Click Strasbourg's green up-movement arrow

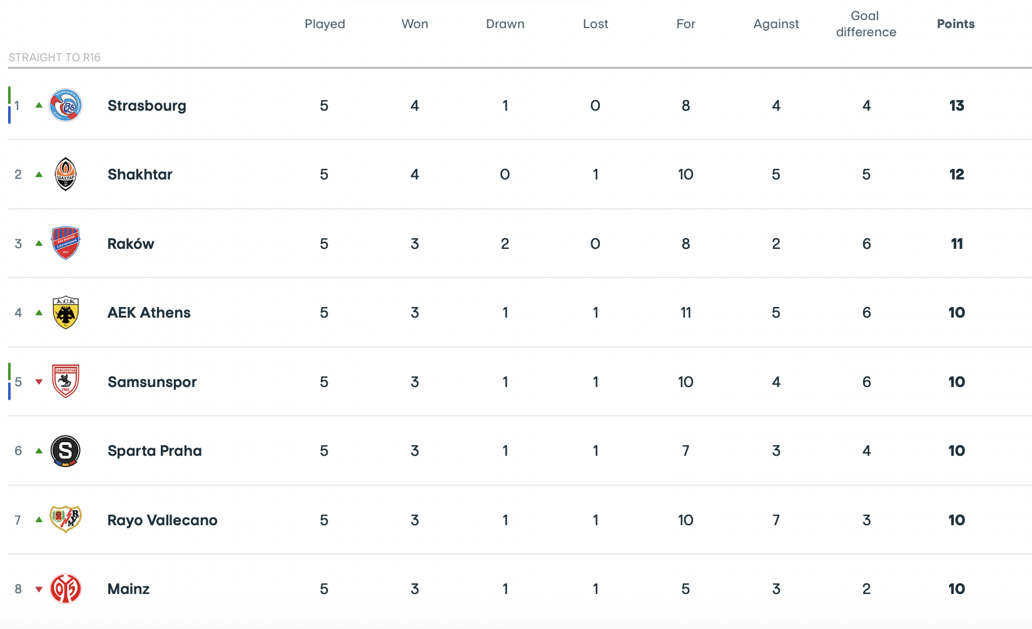point(39,105)
